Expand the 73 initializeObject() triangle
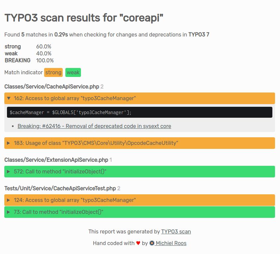Image resolution: width=280 pixels, height=254 pixels. coord(8,212)
